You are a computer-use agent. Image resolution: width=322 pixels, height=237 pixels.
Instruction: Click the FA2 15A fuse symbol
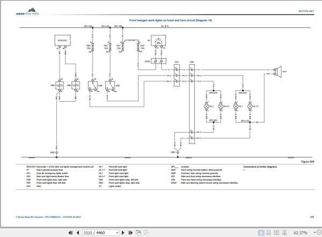point(138,48)
